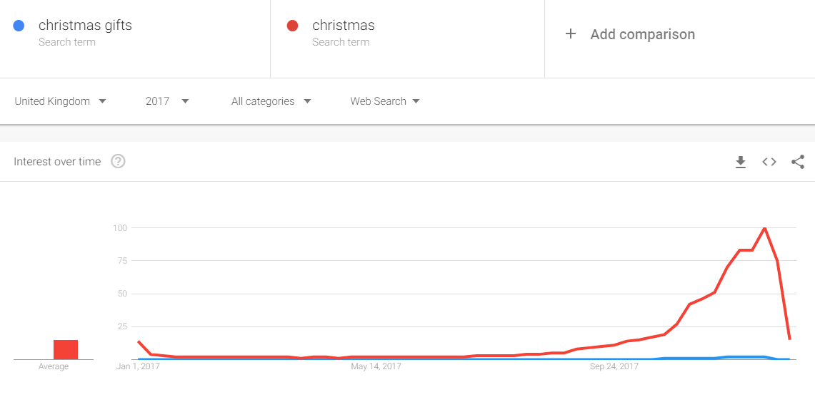Click the plus icon to add comparison
The height and width of the screenshot is (402, 815).
click(x=571, y=33)
